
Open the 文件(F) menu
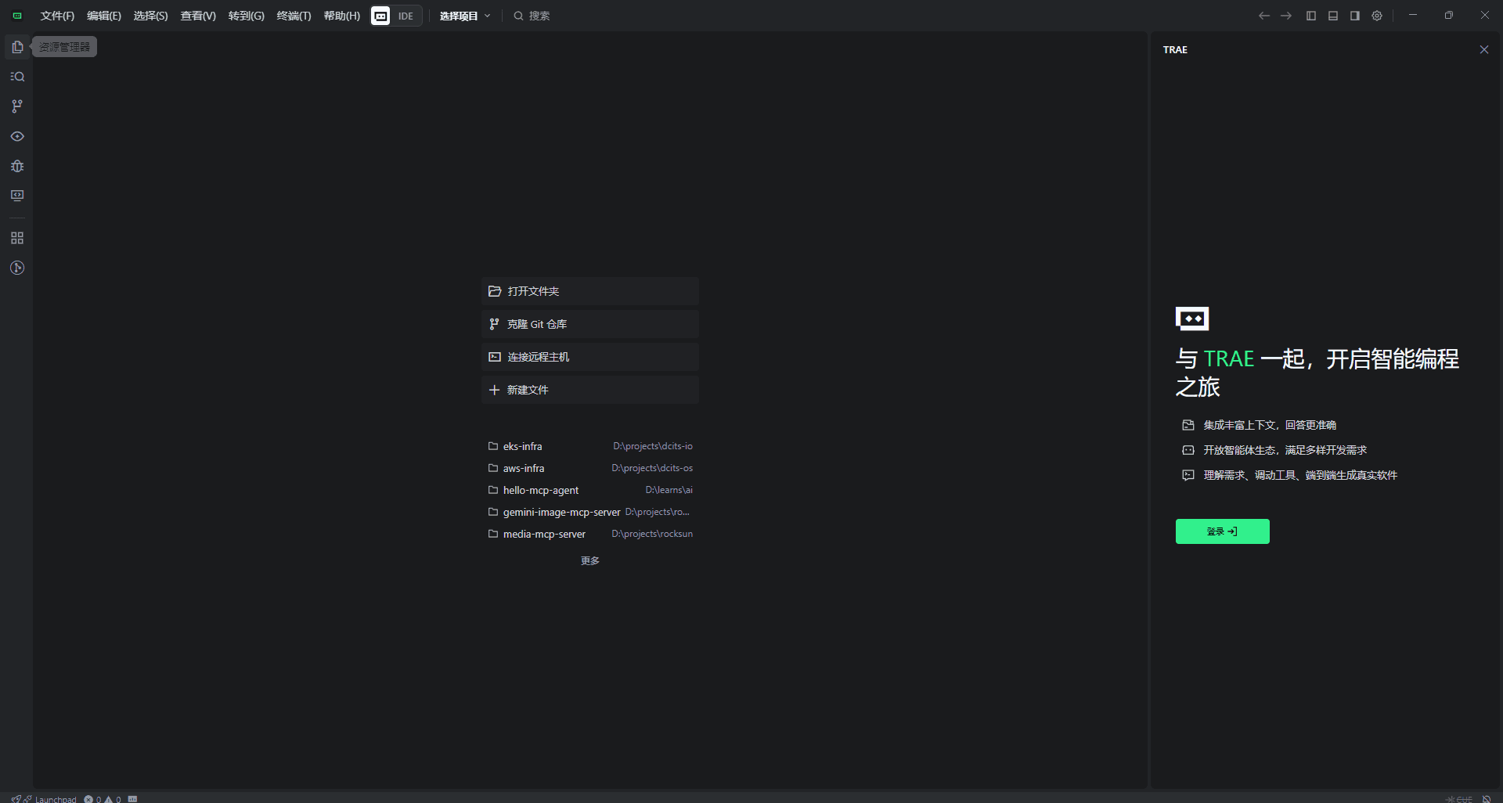pyautogui.click(x=57, y=16)
